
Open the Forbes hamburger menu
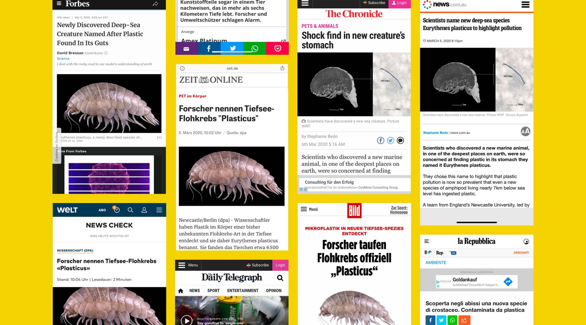(59, 3)
